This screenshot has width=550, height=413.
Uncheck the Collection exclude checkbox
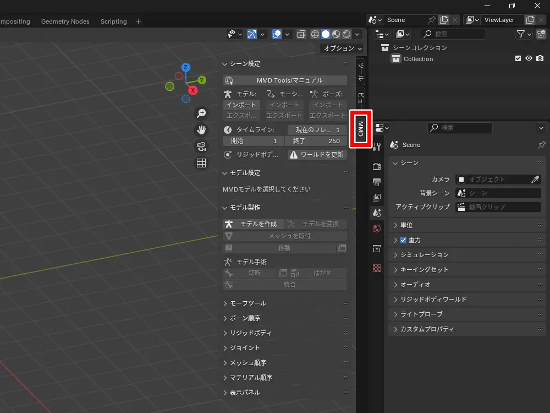coord(518,59)
